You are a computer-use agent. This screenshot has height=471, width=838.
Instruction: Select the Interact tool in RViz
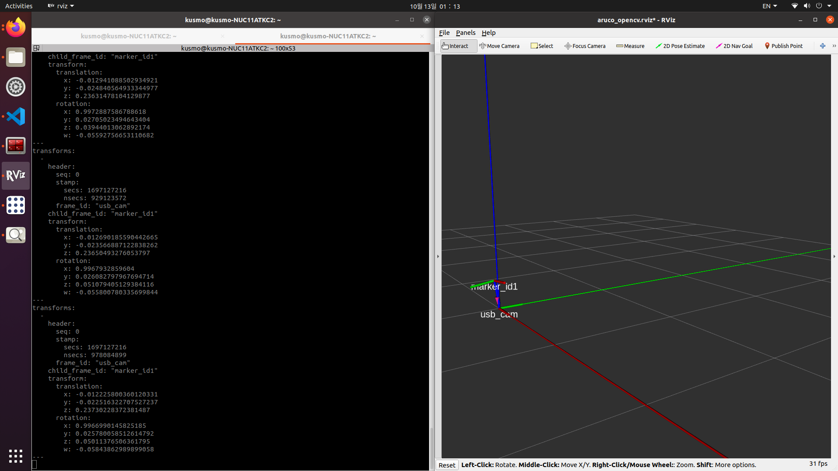[x=455, y=46]
